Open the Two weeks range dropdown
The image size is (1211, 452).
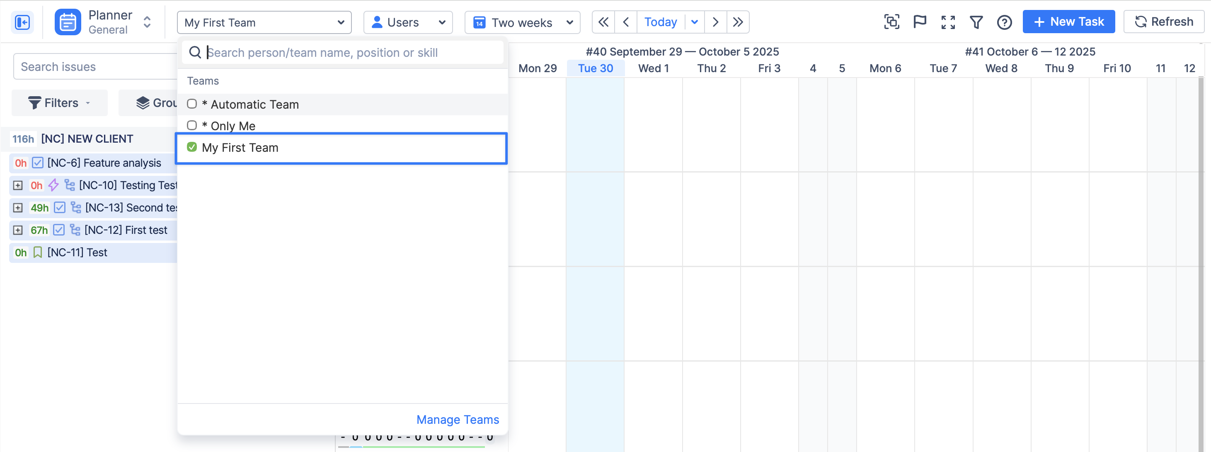(x=522, y=22)
